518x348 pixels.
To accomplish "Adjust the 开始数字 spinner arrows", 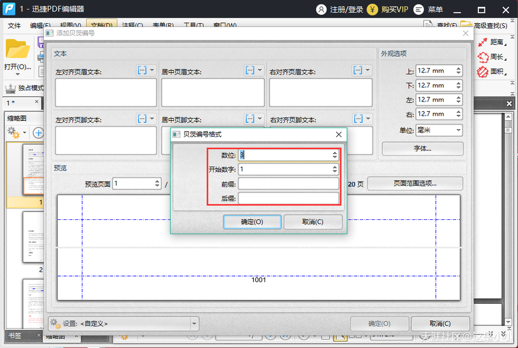I will tap(335, 169).
